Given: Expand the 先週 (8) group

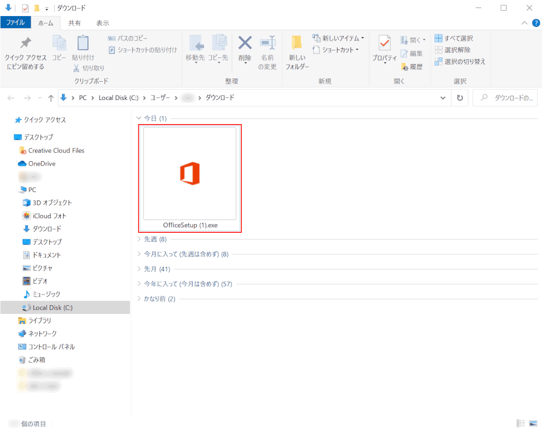Looking at the screenshot, I should click(x=139, y=239).
